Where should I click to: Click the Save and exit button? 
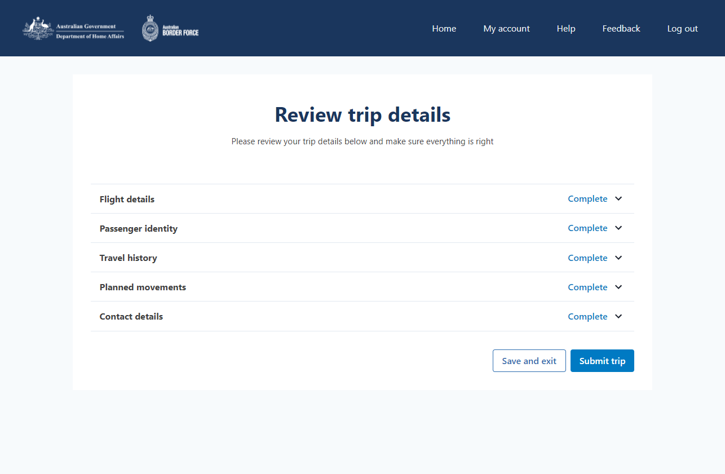click(x=529, y=361)
